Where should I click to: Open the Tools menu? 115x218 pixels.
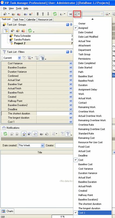[x=19, y=9]
